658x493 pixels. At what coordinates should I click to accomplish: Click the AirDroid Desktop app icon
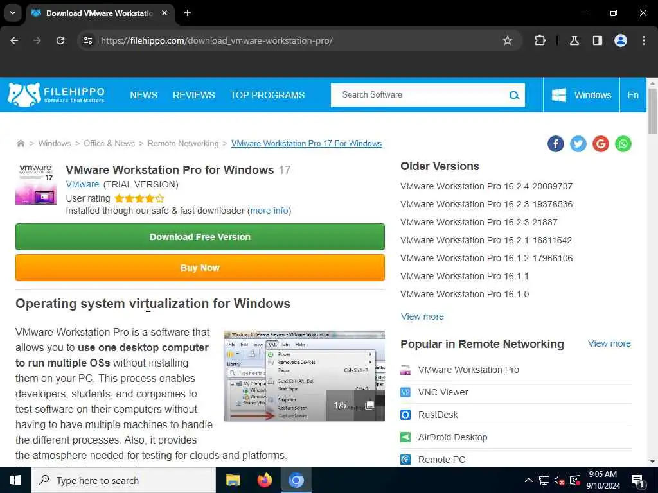click(405, 437)
